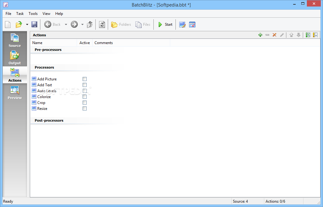Select the Resize action row
Screen dimensions: 323x207
click(x=42, y=108)
